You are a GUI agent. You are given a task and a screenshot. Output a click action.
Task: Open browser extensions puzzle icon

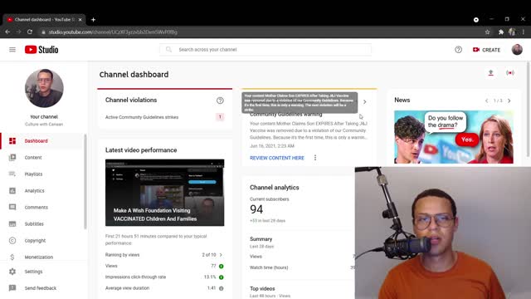tap(501, 32)
